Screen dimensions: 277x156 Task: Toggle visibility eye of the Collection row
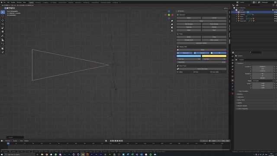coord(275,10)
